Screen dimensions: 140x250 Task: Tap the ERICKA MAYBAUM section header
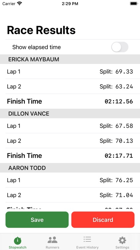[70, 59]
